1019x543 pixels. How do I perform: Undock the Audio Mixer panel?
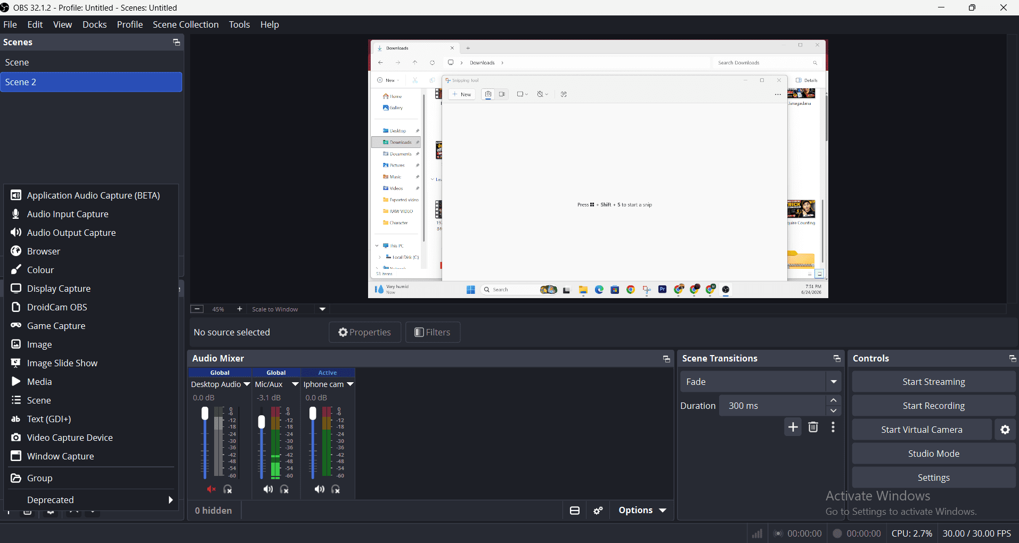(x=666, y=359)
